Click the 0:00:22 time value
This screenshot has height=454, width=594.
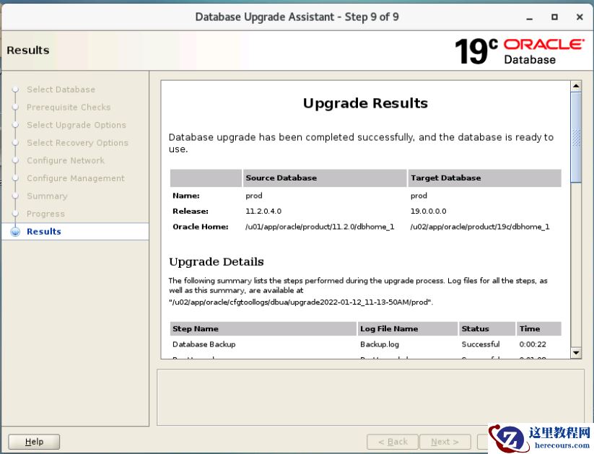click(x=533, y=344)
